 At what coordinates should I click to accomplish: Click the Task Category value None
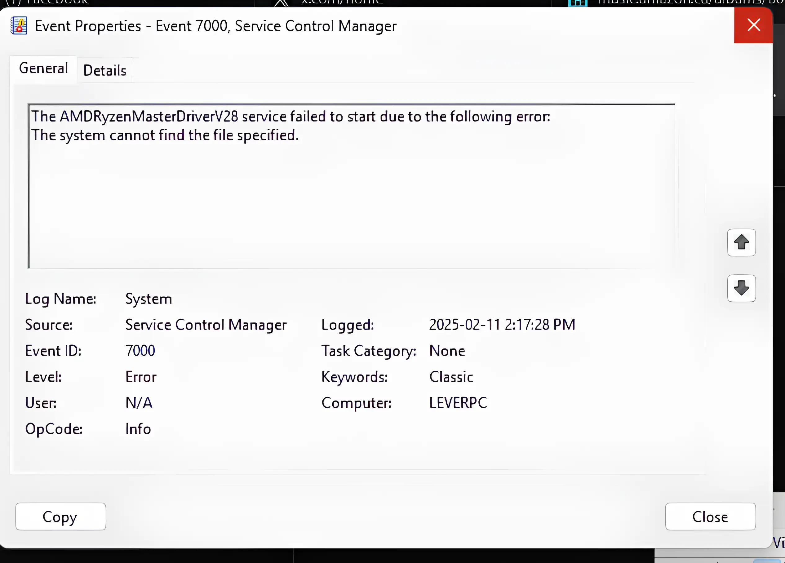click(x=447, y=351)
